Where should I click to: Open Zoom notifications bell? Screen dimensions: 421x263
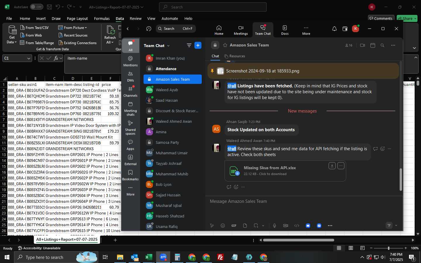[334, 29]
